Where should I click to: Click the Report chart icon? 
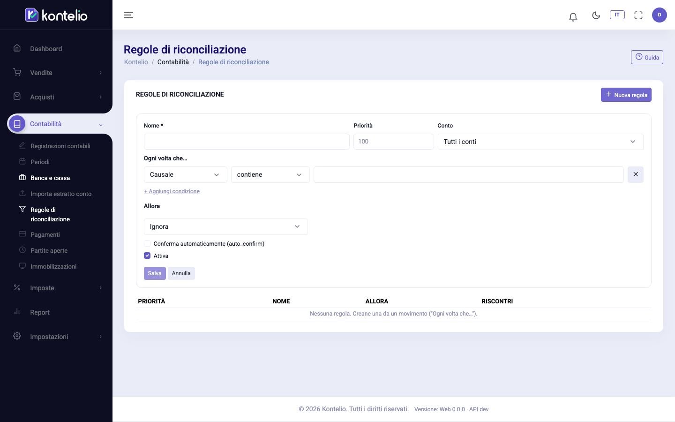pyautogui.click(x=17, y=311)
